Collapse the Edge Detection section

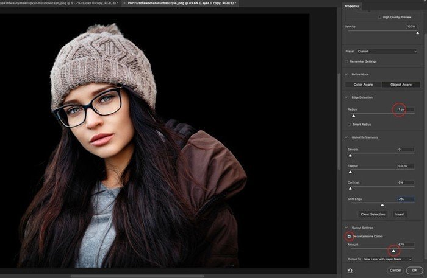pos(346,97)
